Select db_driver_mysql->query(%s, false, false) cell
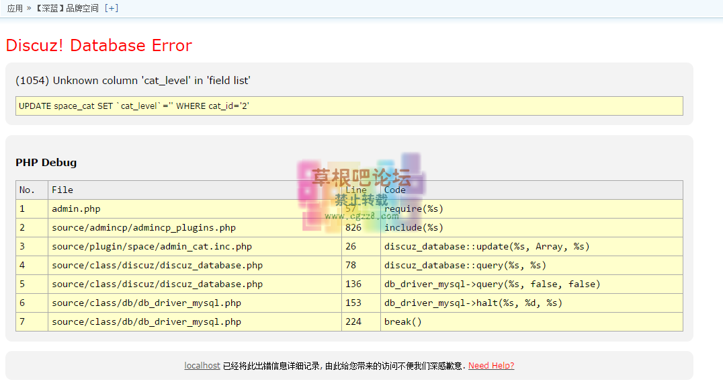 (531, 284)
